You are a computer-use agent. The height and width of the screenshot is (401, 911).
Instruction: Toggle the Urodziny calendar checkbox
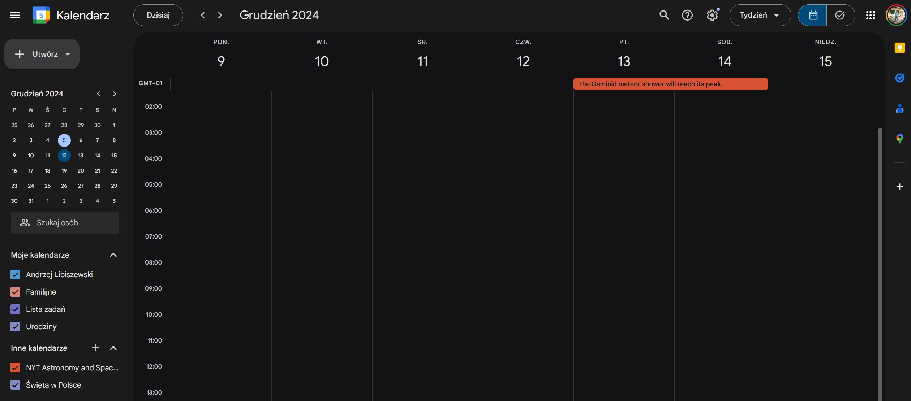tap(15, 326)
